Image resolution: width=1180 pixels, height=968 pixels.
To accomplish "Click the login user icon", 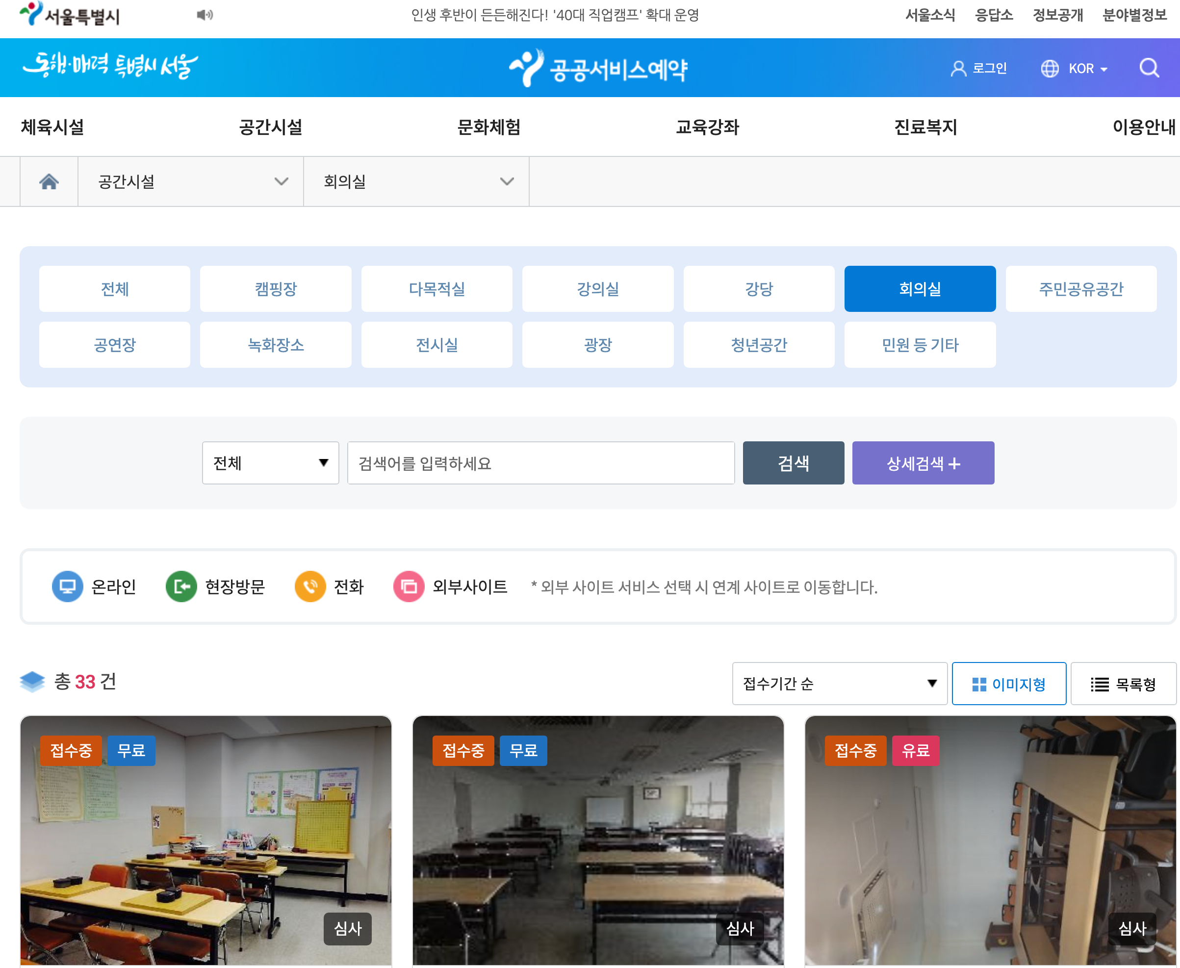I will (958, 69).
